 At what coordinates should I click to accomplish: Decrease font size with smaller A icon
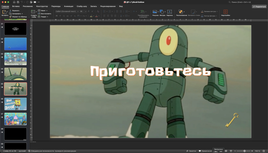92,11
